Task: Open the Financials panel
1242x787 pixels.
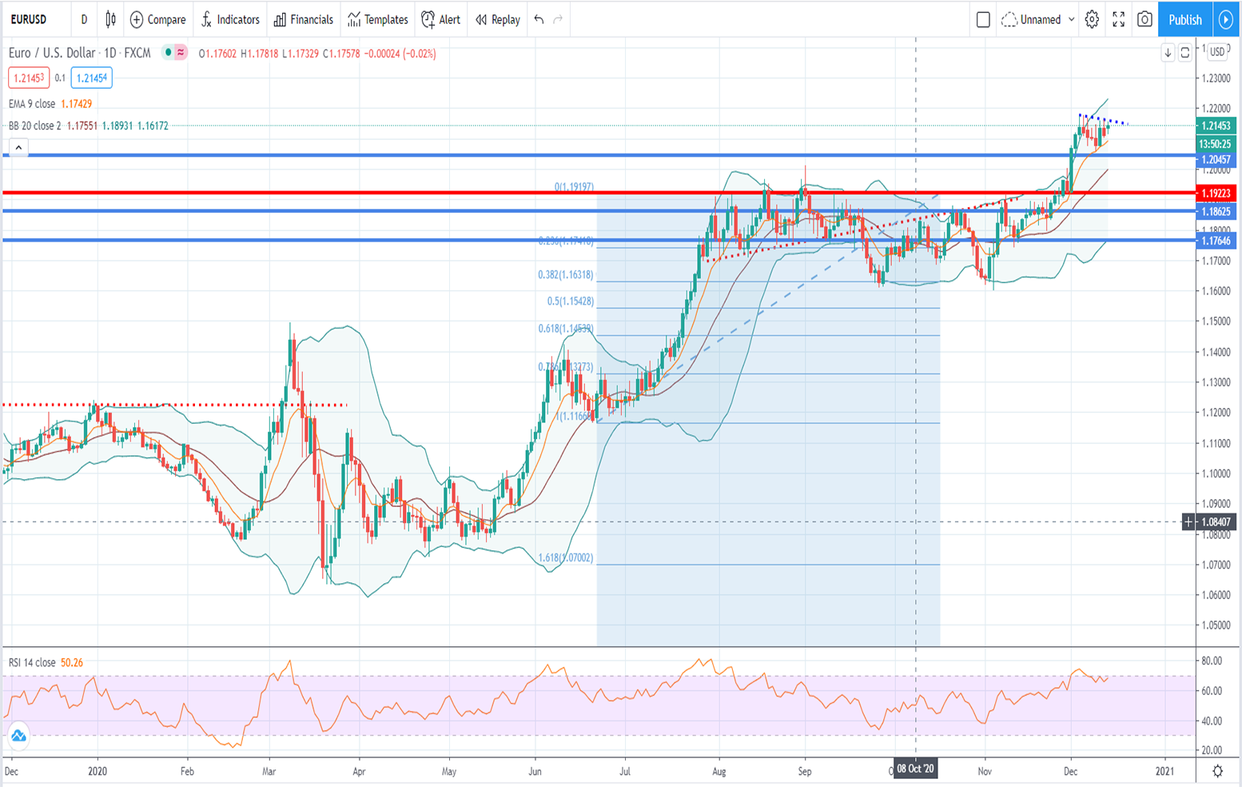Action: point(303,19)
